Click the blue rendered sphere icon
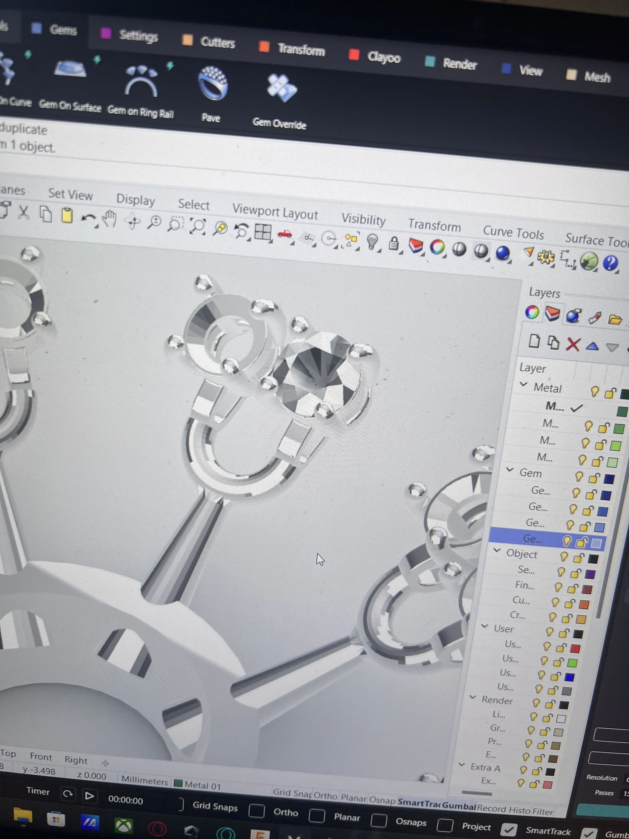The image size is (629, 839). coord(502,253)
